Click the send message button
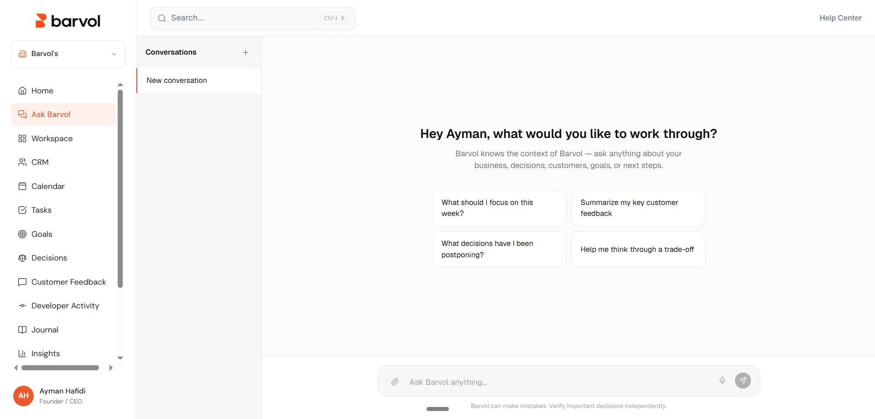Viewport: 875px width, 419px height. pyautogui.click(x=743, y=380)
